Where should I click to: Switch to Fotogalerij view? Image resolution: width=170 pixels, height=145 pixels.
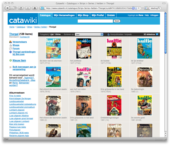click(x=44, y=34)
